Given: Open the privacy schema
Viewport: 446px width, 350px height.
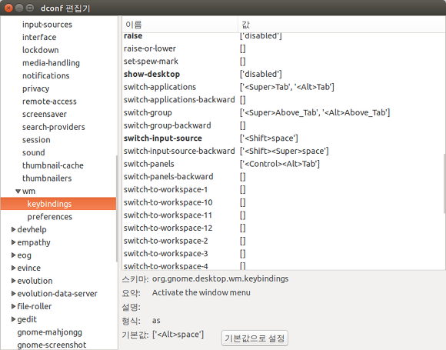Looking at the screenshot, I should coord(35,88).
